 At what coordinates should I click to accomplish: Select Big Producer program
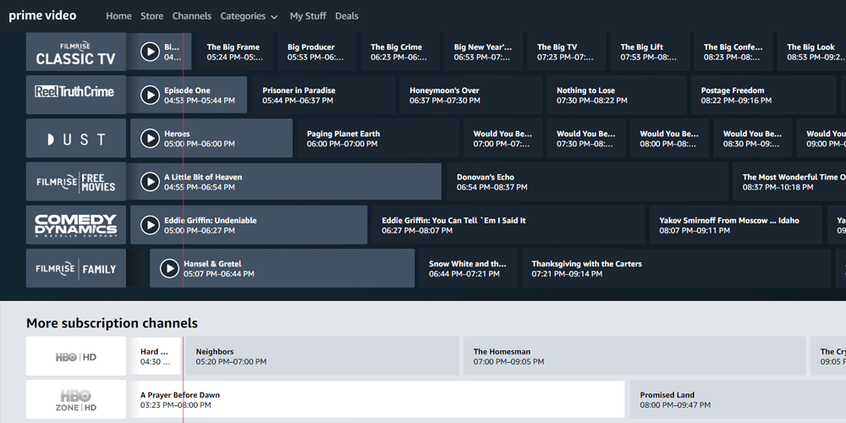[x=316, y=52]
